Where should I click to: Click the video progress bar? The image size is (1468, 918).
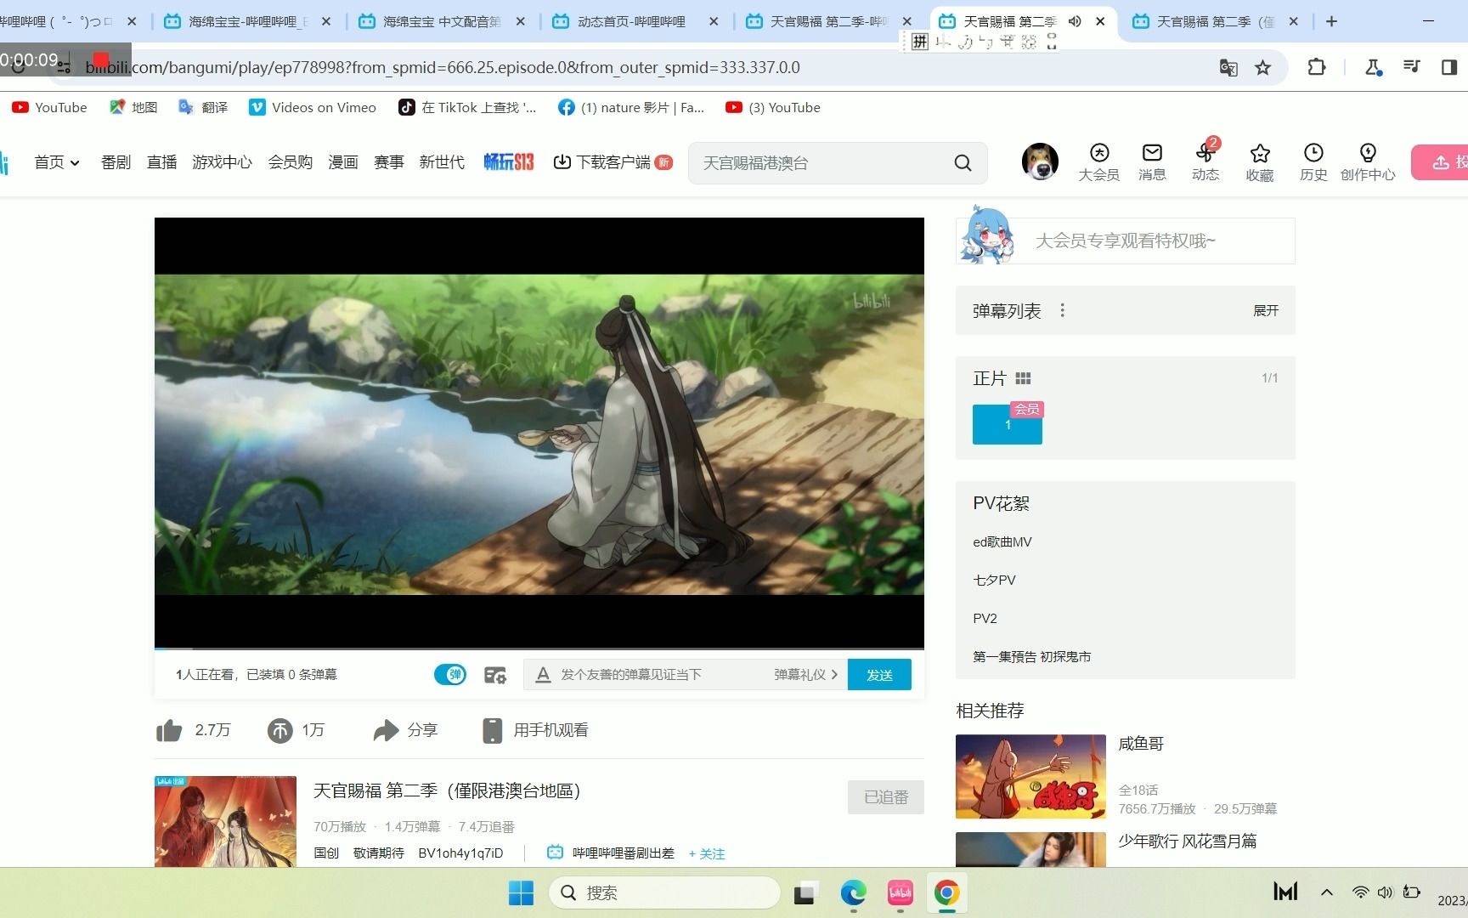pyautogui.click(x=539, y=649)
